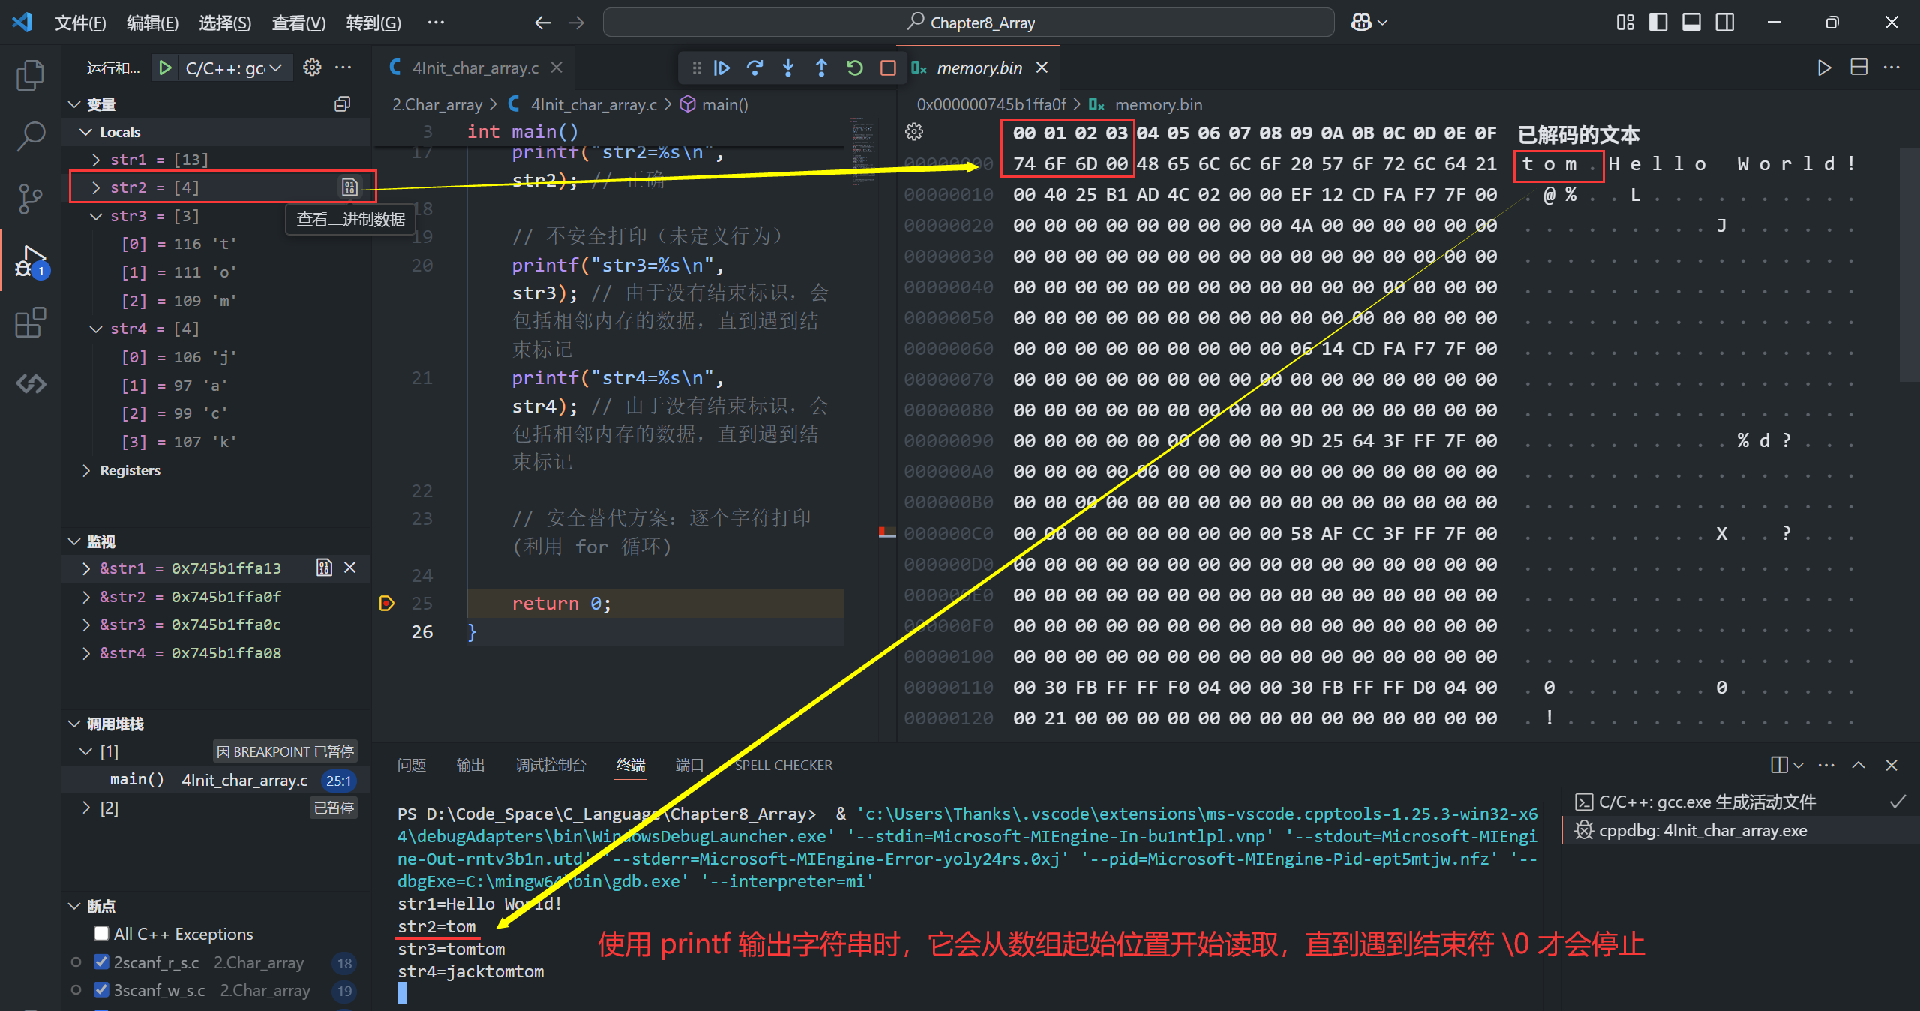Viewport: 1920px width, 1011px height.
Task: Toggle the All C++ Exceptions checkbox
Action: [101, 933]
